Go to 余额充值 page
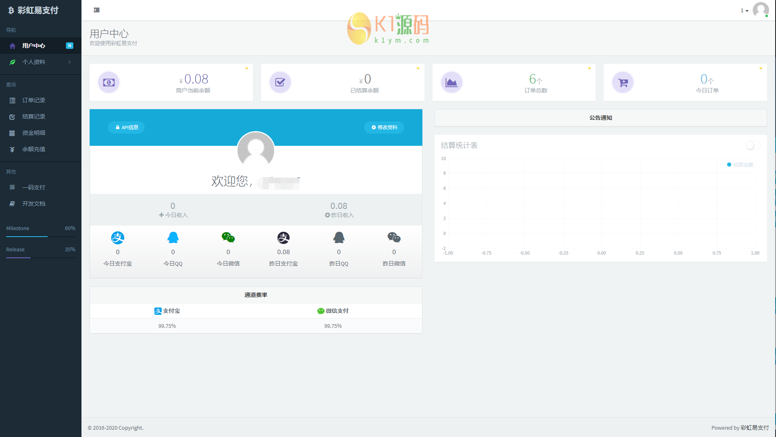 coord(34,149)
